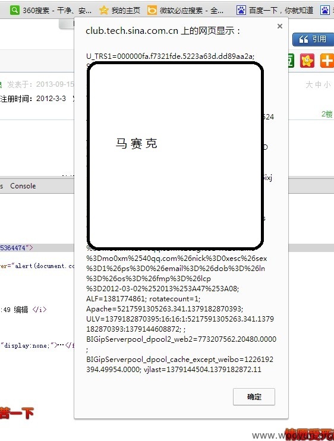Open the 我的主页 bookmark
Image resolution: width=334 pixels, height=441 pixels.
(120, 11)
